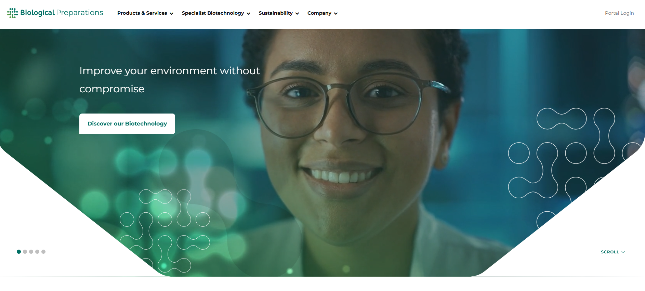Jump to the fifth carousel slide dot
The width and height of the screenshot is (645, 291).
coord(43,252)
